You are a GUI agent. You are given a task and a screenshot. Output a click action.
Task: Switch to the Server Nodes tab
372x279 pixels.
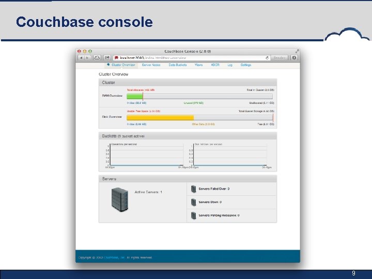(x=151, y=65)
